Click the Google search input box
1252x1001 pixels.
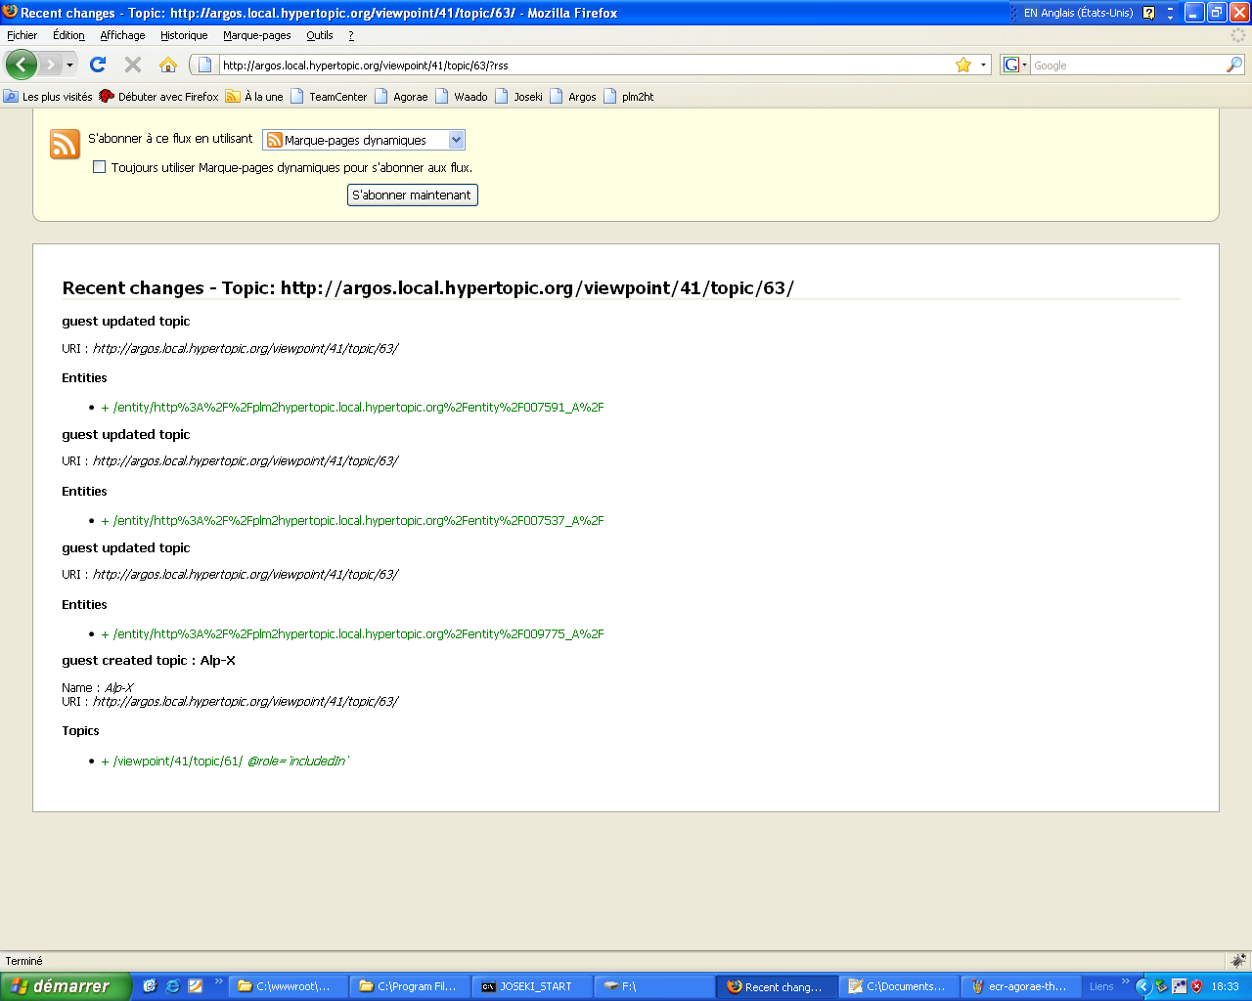pos(1128,65)
